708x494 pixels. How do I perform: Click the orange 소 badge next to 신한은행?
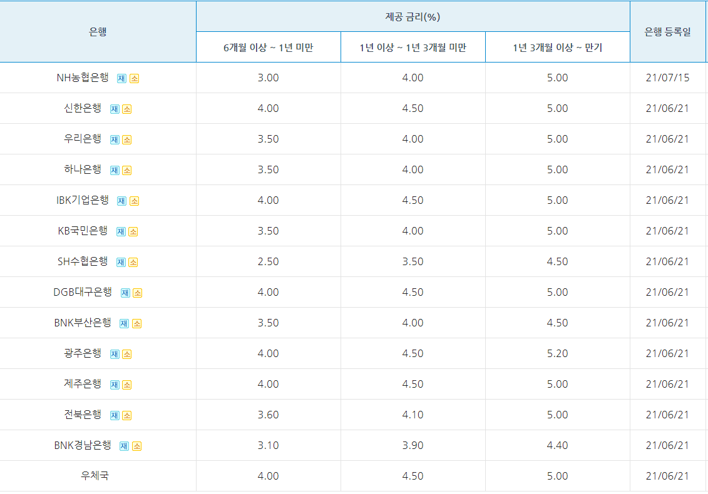click(127, 109)
